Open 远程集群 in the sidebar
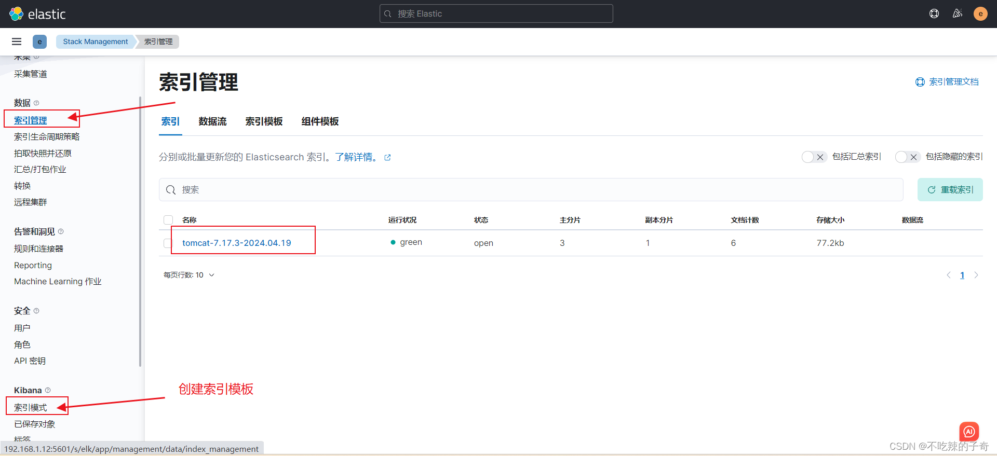The height and width of the screenshot is (456, 997). [x=31, y=202]
